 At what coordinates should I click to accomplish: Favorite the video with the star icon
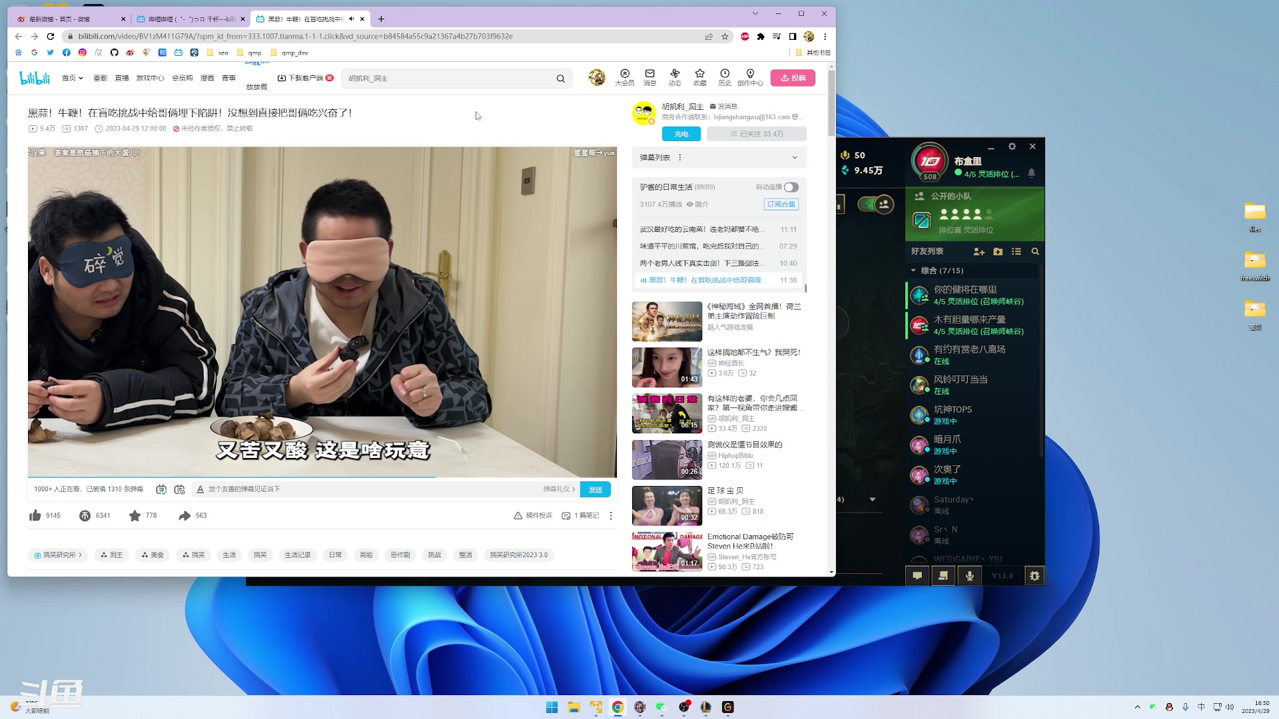point(135,515)
